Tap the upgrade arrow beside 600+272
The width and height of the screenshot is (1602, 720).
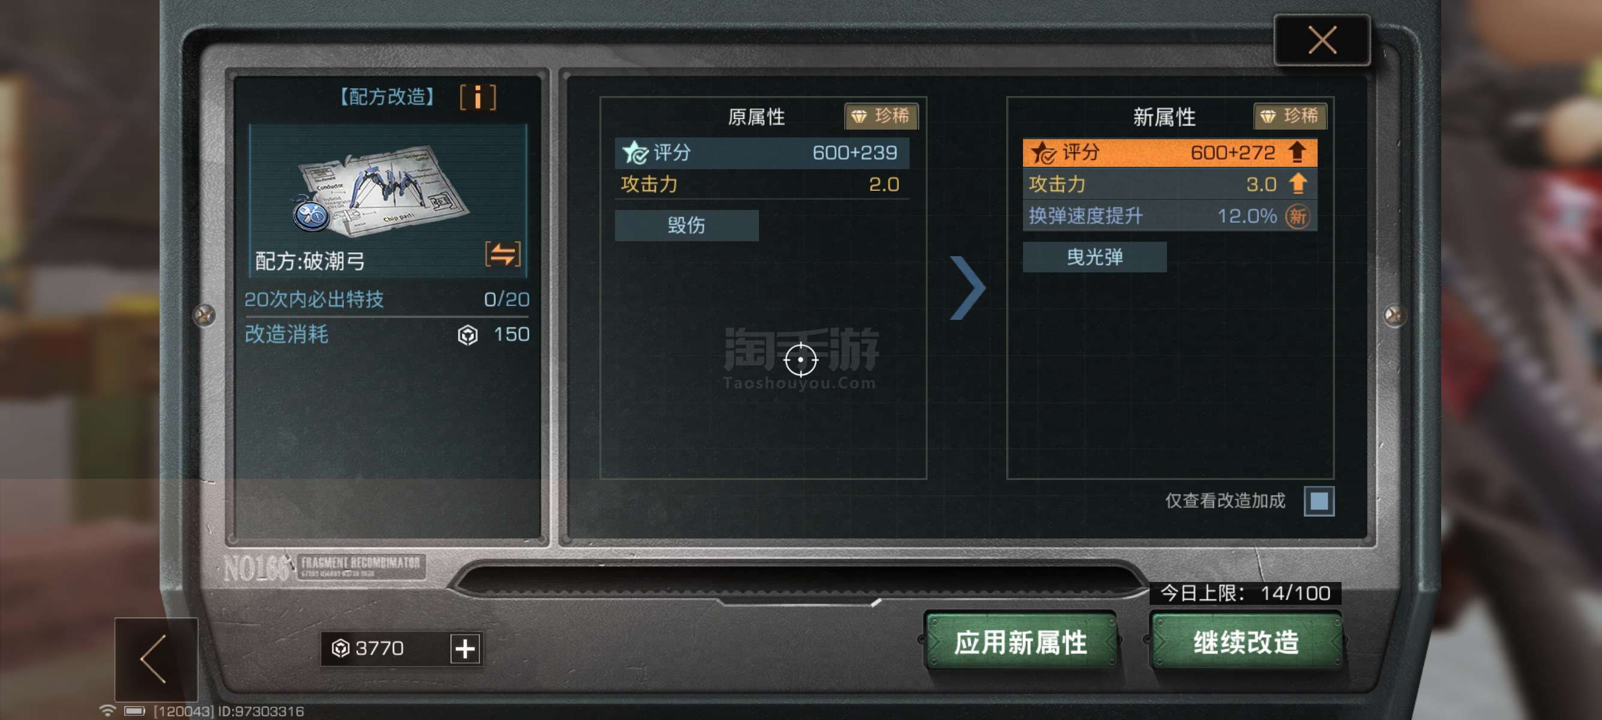(x=1297, y=152)
